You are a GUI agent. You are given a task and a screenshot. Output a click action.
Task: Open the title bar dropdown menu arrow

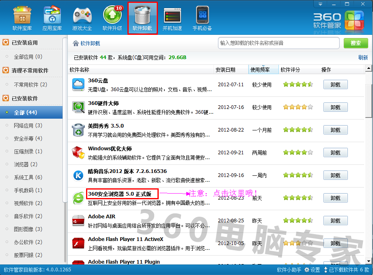click(x=321, y=4)
